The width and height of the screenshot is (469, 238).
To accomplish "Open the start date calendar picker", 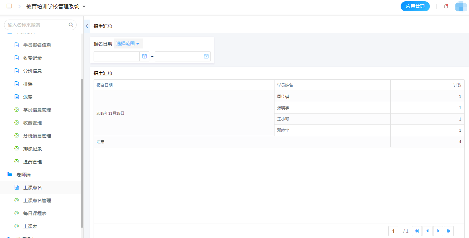I will pos(144,56).
